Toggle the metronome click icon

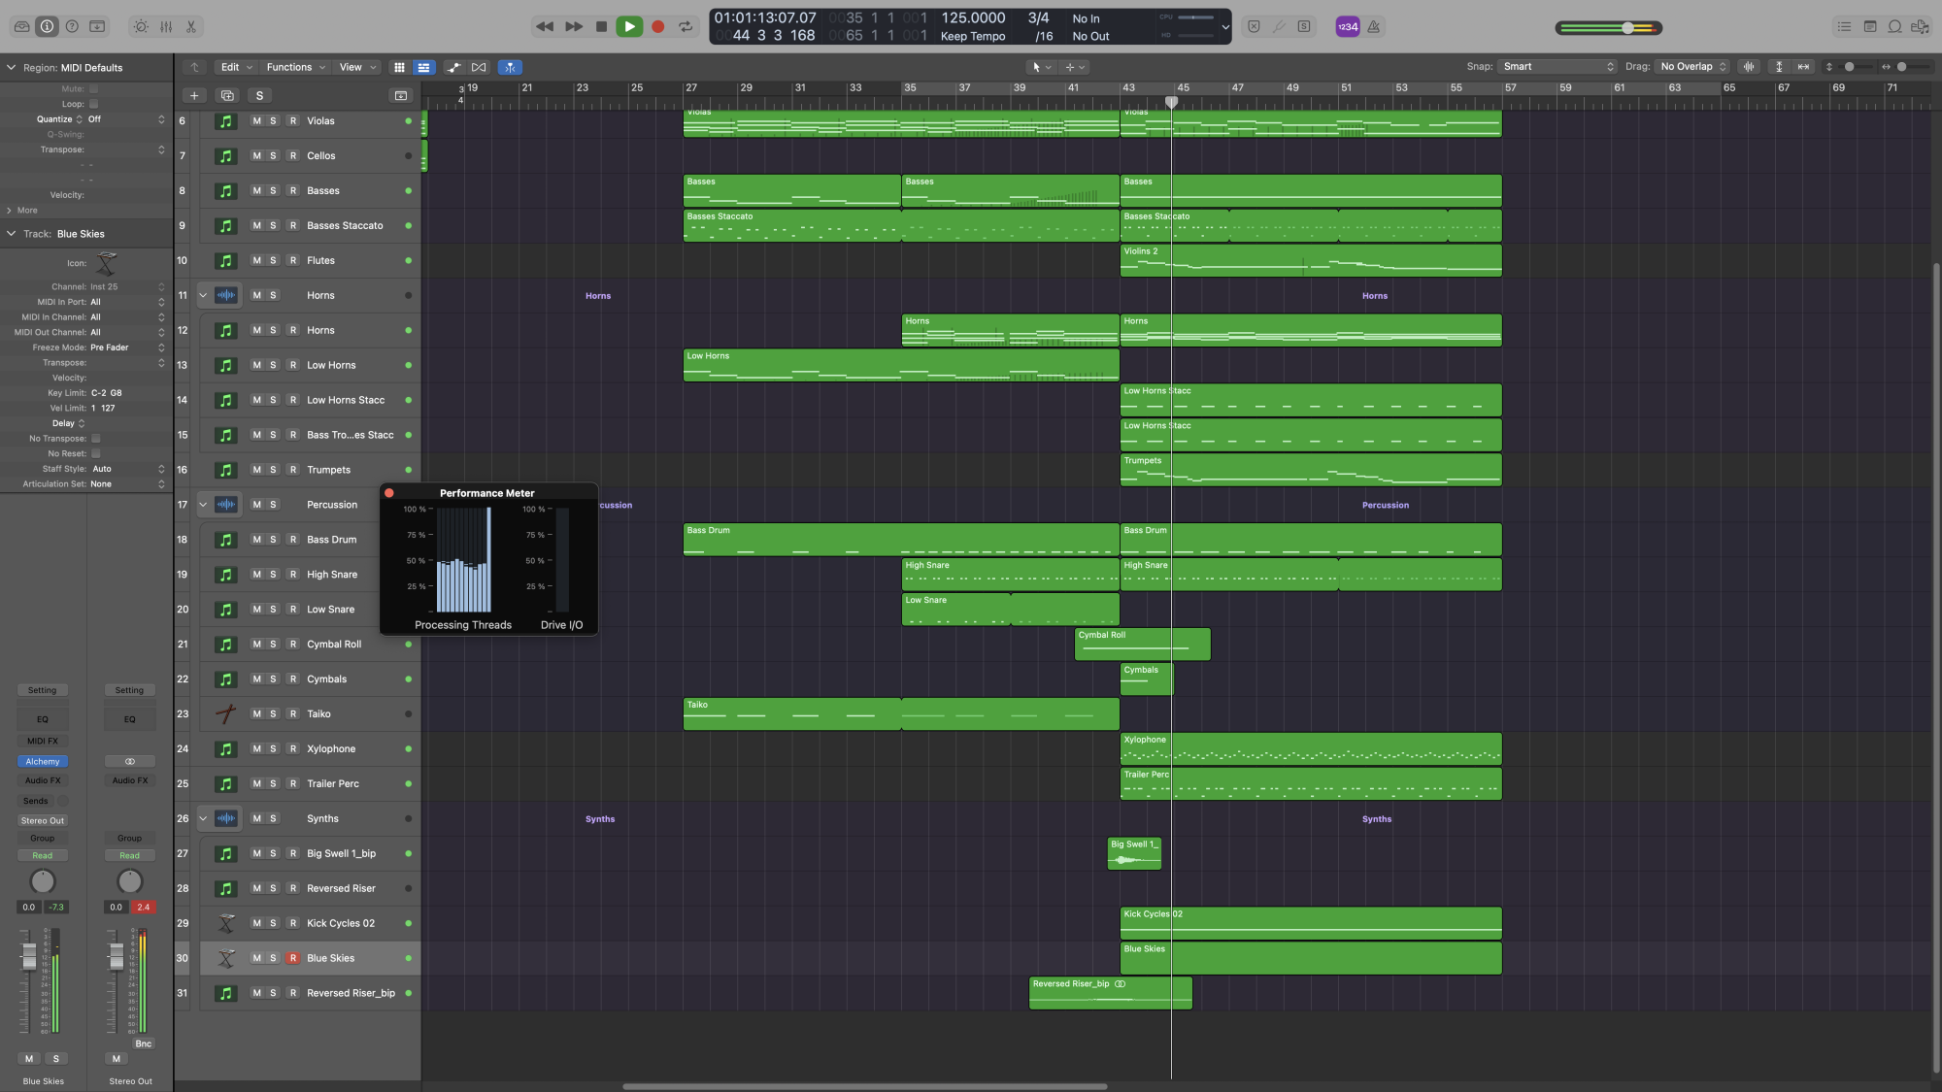[x=1374, y=27]
